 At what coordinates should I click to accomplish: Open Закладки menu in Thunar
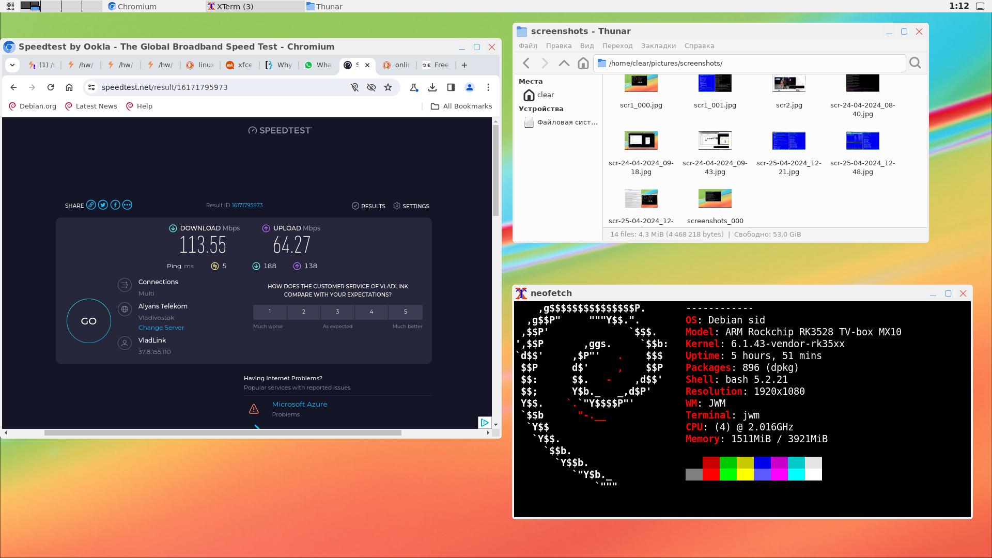point(658,45)
